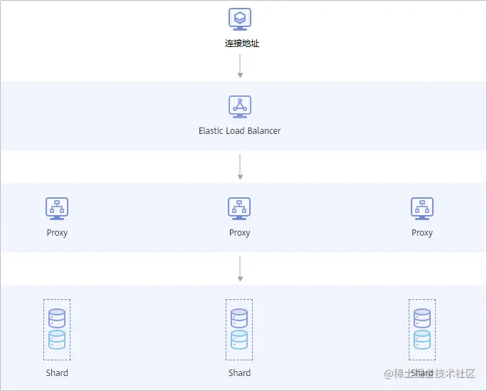Click the left Proxy icon
This screenshot has height=391, width=487.
point(57,209)
